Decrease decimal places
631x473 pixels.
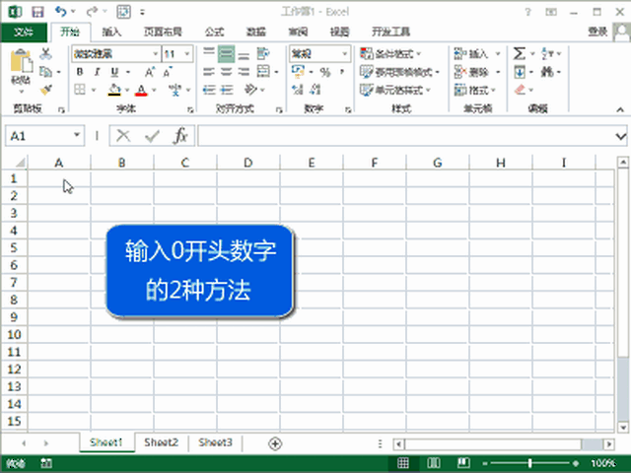(x=315, y=90)
